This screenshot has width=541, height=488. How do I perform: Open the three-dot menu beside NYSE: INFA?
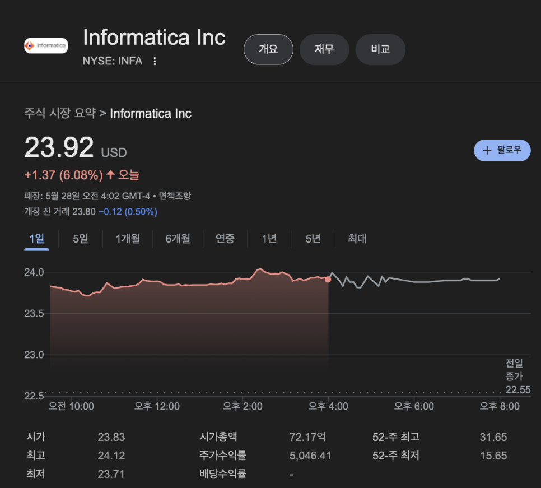(x=155, y=61)
